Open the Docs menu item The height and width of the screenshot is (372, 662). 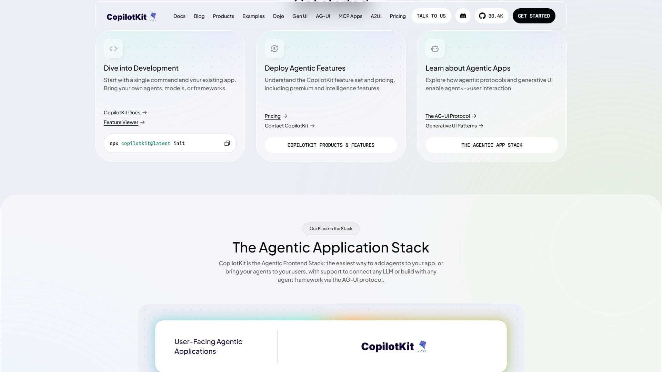tap(179, 16)
